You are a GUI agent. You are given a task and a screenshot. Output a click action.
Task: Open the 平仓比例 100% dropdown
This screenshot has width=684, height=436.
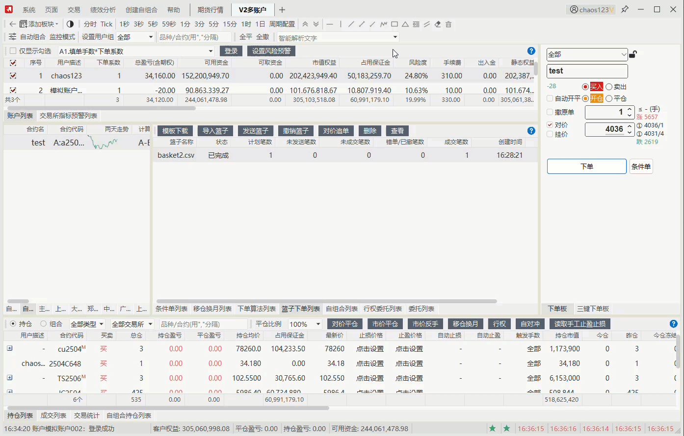coord(305,324)
